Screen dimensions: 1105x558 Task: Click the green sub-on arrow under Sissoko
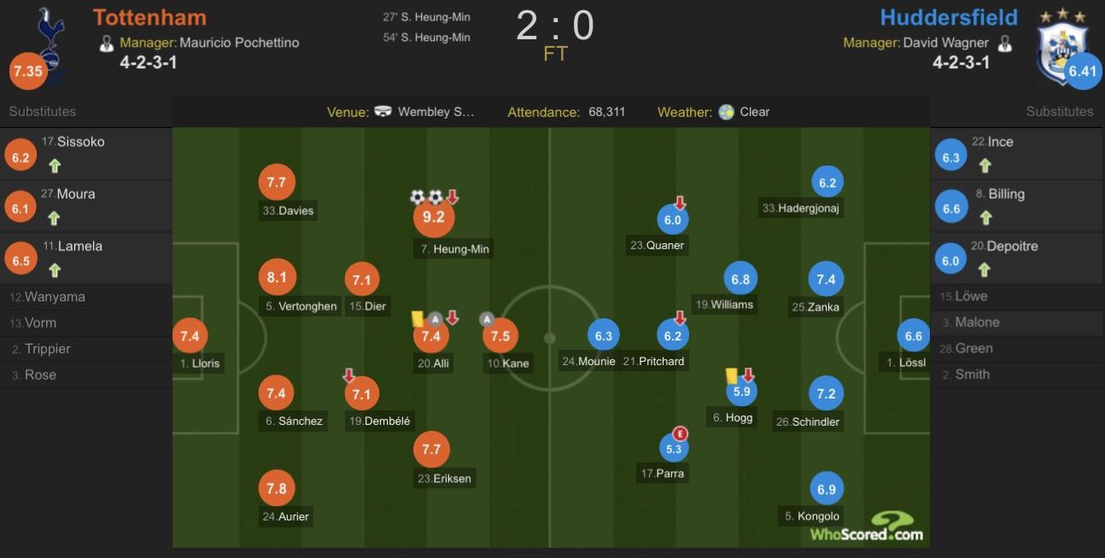click(55, 166)
